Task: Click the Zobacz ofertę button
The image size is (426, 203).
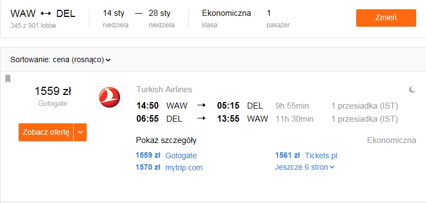Action: click(x=46, y=133)
